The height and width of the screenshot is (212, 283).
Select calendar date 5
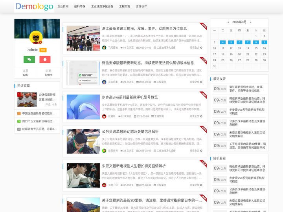coord(231,42)
